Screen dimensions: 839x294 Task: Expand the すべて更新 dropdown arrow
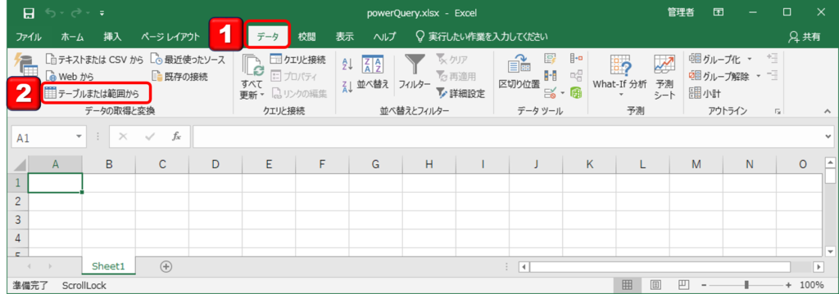(x=262, y=95)
